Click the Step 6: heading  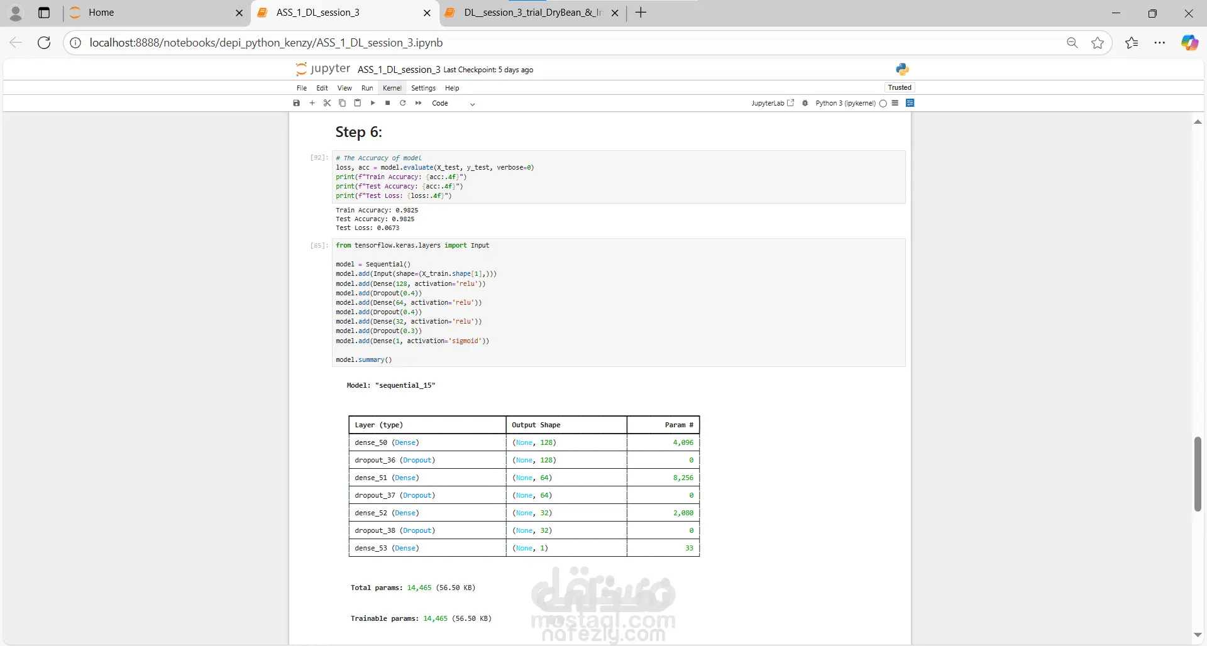[x=358, y=132]
